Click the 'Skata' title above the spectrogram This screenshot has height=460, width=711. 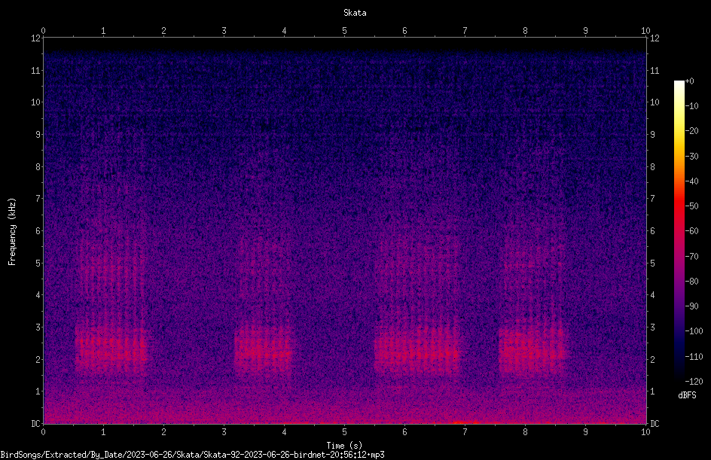click(x=355, y=13)
